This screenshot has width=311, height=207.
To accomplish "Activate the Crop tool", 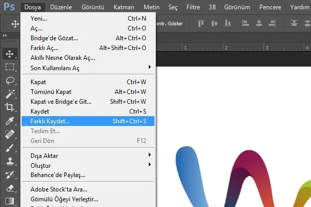I will [x=9, y=107].
